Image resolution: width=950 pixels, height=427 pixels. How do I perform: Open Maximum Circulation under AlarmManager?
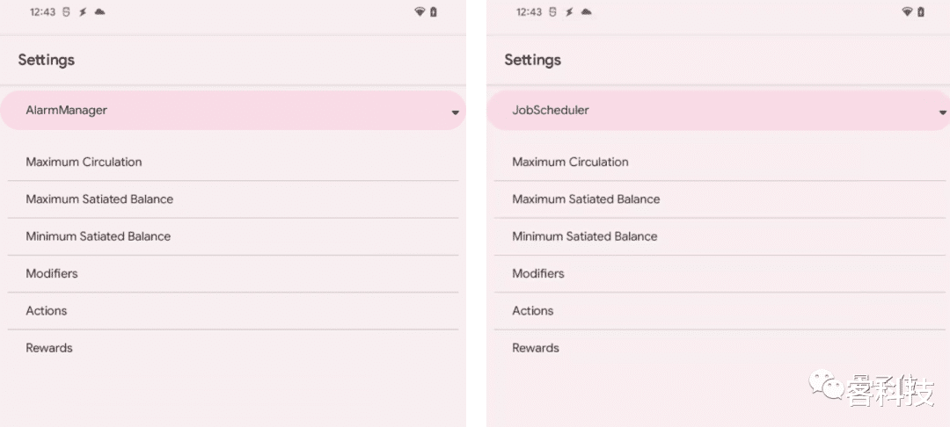coord(84,162)
